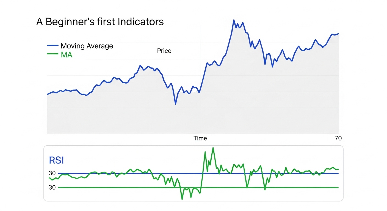387x211 pixels.
Task: Click the highest peak of the blue price line
Action: pos(234,20)
